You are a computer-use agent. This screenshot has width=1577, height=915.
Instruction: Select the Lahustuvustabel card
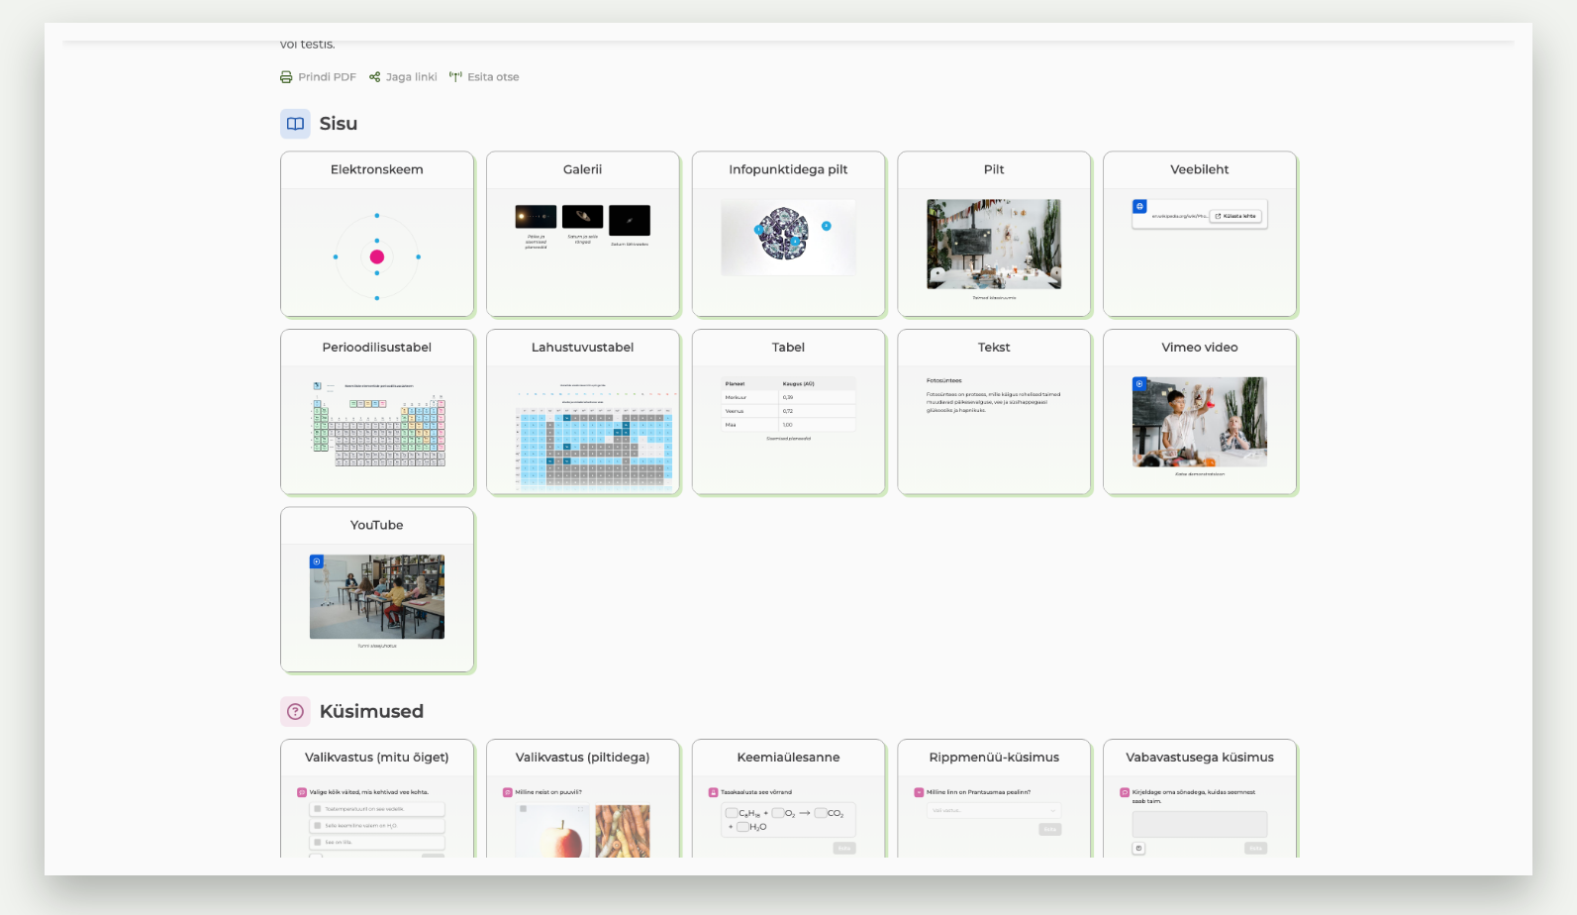(583, 412)
